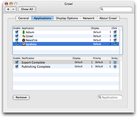138x117 pixels.
Task: Open Priority dropdown for Publishing Complete
Action: pyautogui.click(x=103, y=66)
